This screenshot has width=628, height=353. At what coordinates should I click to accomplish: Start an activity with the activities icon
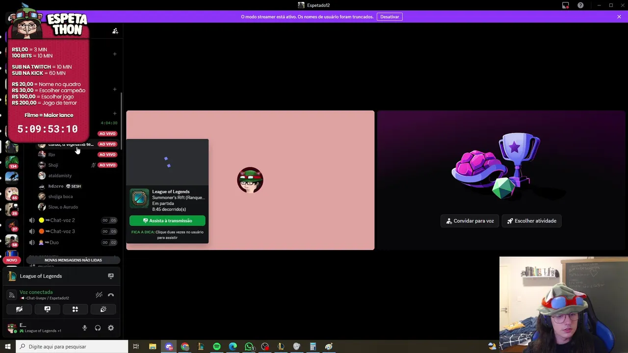(75, 309)
